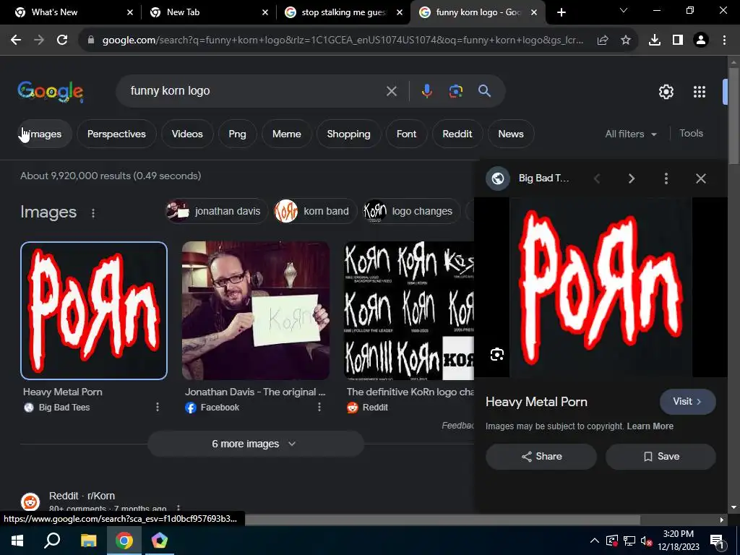
Task: Select the Png filter chip
Action: click(x=237, y=134)
